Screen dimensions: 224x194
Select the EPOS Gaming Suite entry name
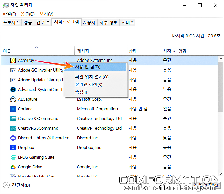pyautogui.click(x=36, y=157)
